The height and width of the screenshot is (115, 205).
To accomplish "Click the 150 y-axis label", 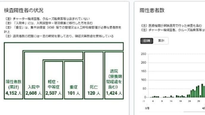I will pos(143,71).
